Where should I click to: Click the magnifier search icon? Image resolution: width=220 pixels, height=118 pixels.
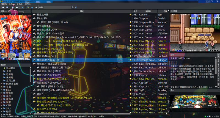[73, 7]
